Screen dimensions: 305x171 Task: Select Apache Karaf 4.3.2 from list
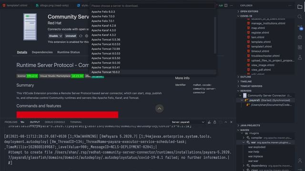pyautogui.click(x=153, y=35)
